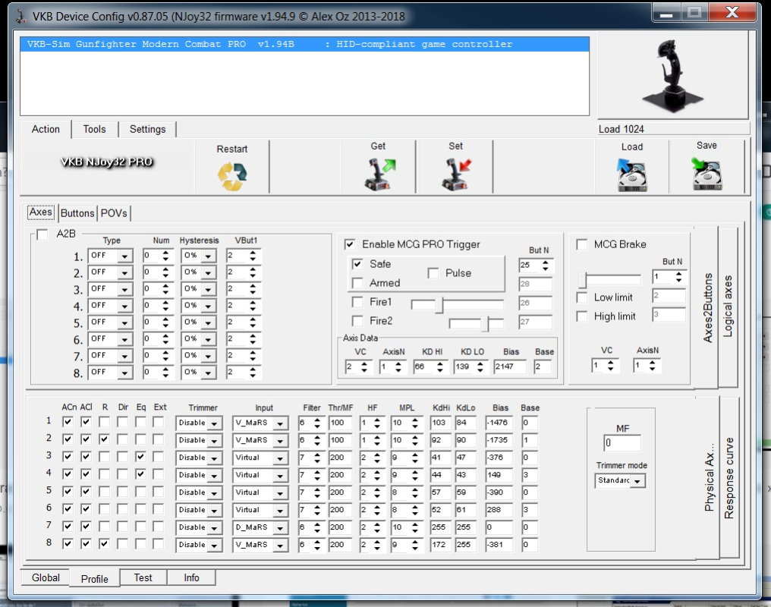The image size is (771, 607).
Task: Enable the Pulse checkbox
Action: coord(433,273)
